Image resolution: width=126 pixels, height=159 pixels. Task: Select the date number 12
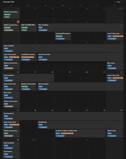70,43
